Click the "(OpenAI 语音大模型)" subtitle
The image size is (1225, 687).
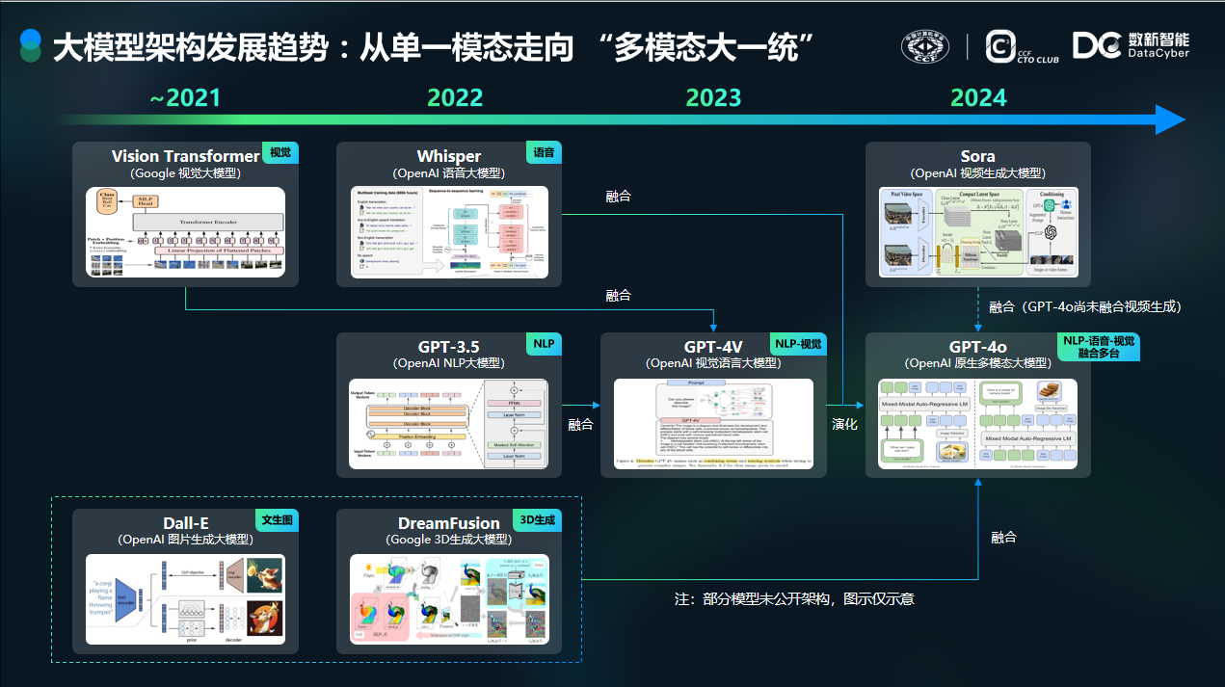coord(449,173)
